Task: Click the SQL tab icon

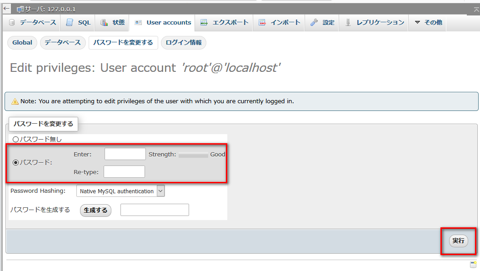Action: (x=70, y=23)
